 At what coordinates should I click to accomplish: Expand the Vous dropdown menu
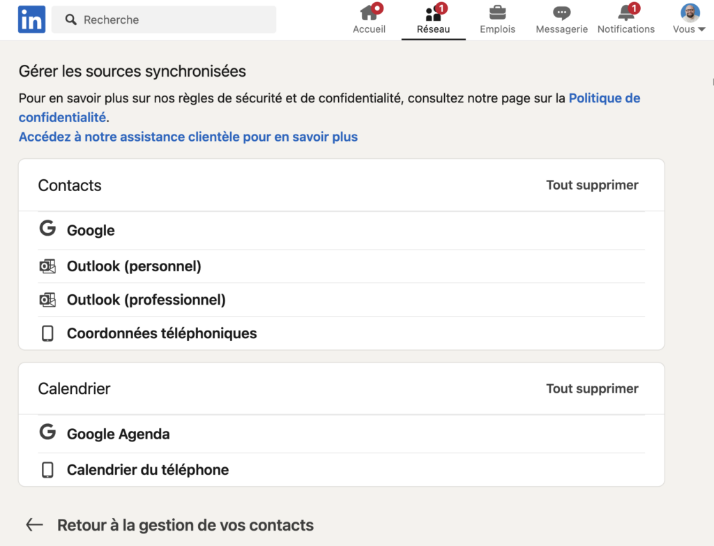689,29
